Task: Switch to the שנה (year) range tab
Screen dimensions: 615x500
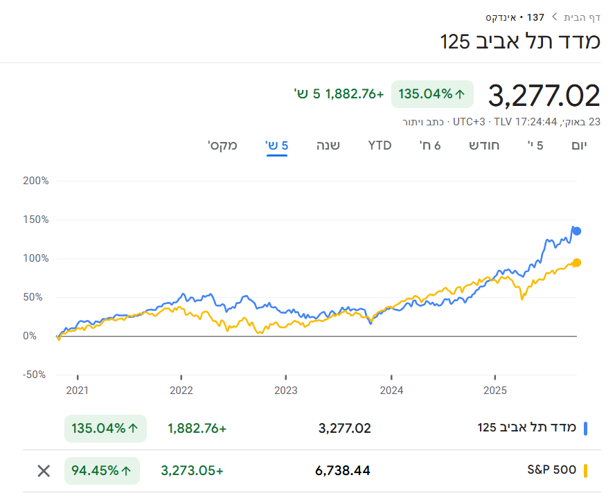Action: click(x=328, y=145)
